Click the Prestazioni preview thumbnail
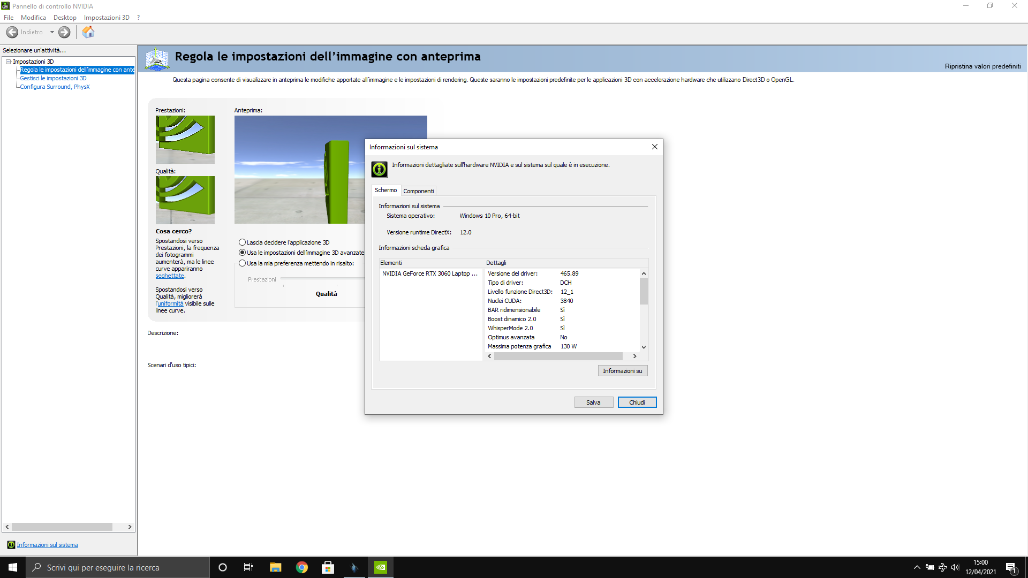Viewport: 1028px width, 578px height. (185, 140)
